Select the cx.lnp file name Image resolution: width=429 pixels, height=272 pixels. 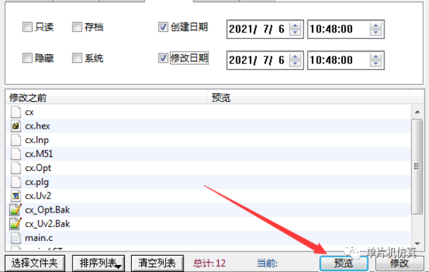pyautogui.click(x=37, y=140)
